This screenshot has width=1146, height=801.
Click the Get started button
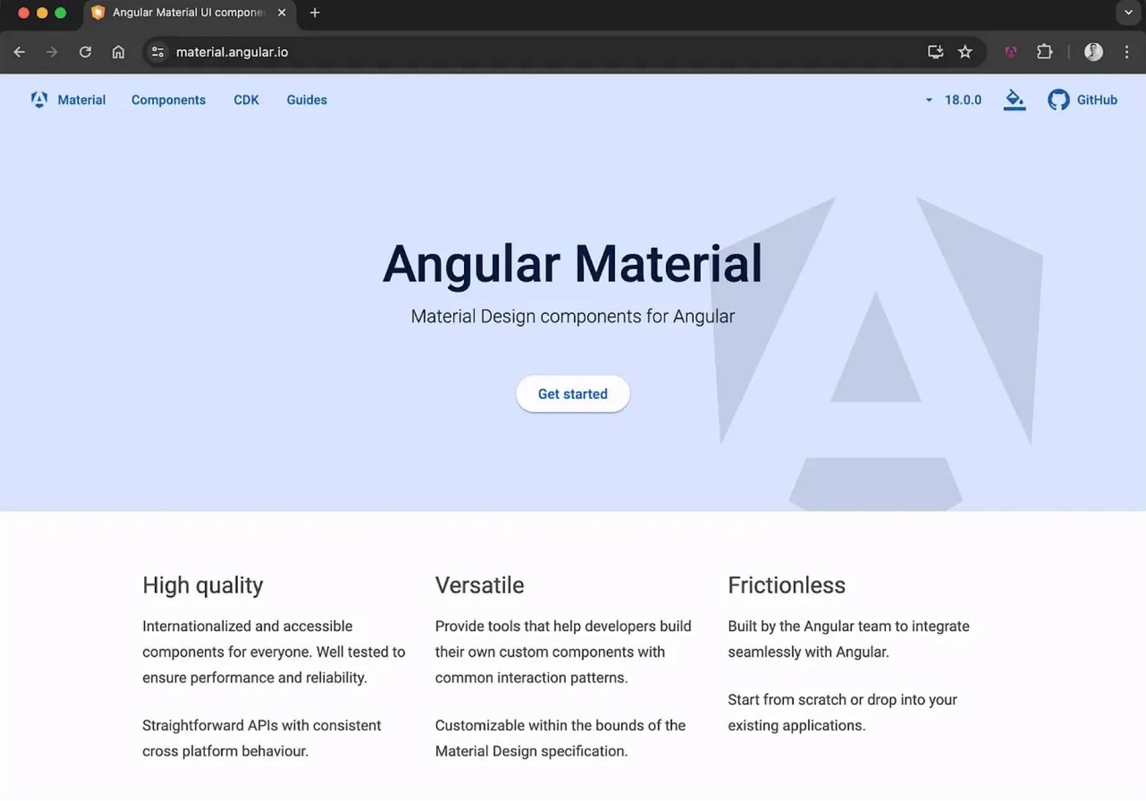point(572,394)
